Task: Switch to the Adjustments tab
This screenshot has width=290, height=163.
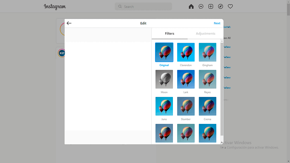Action: 206,33
